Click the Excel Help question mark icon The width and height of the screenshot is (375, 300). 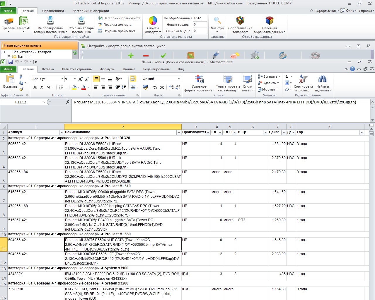click(352, 69)
